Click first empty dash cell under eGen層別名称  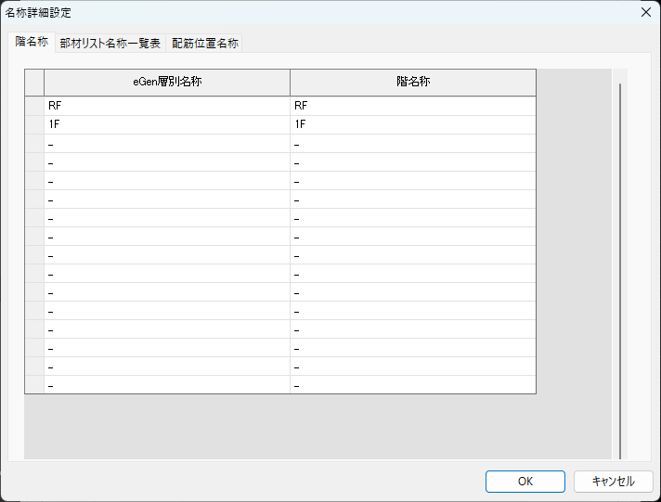pos(167,144)
